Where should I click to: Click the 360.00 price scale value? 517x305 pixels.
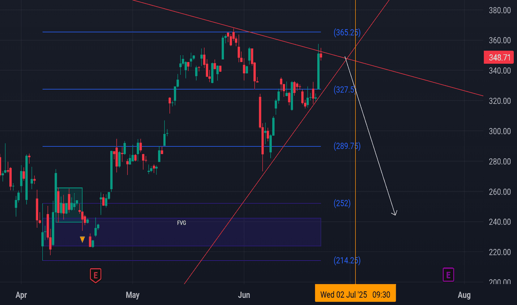[x=499, y=40]
